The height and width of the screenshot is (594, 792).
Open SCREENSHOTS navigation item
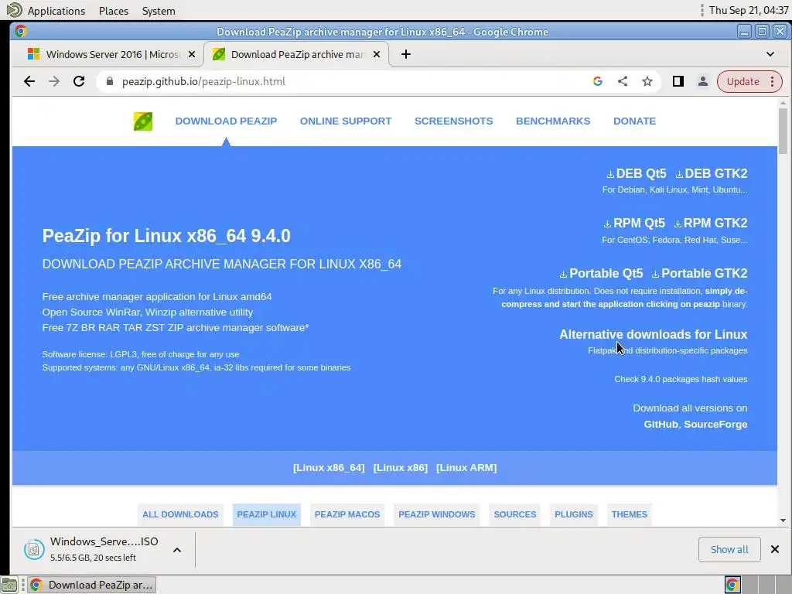tap(453, 121)
